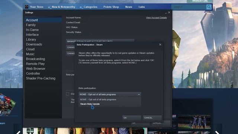Select Shader Pre-Caching settings category
Viewport: 238px width, 134px height.
(x=44, y=79)
